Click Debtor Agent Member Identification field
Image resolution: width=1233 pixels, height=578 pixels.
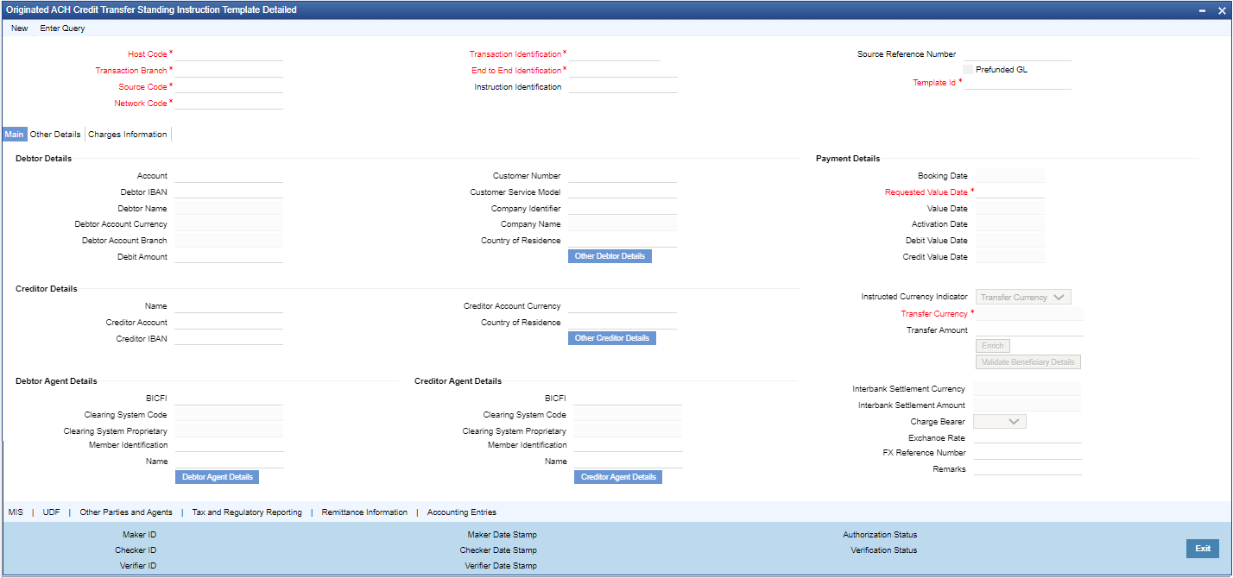point(229,445)
